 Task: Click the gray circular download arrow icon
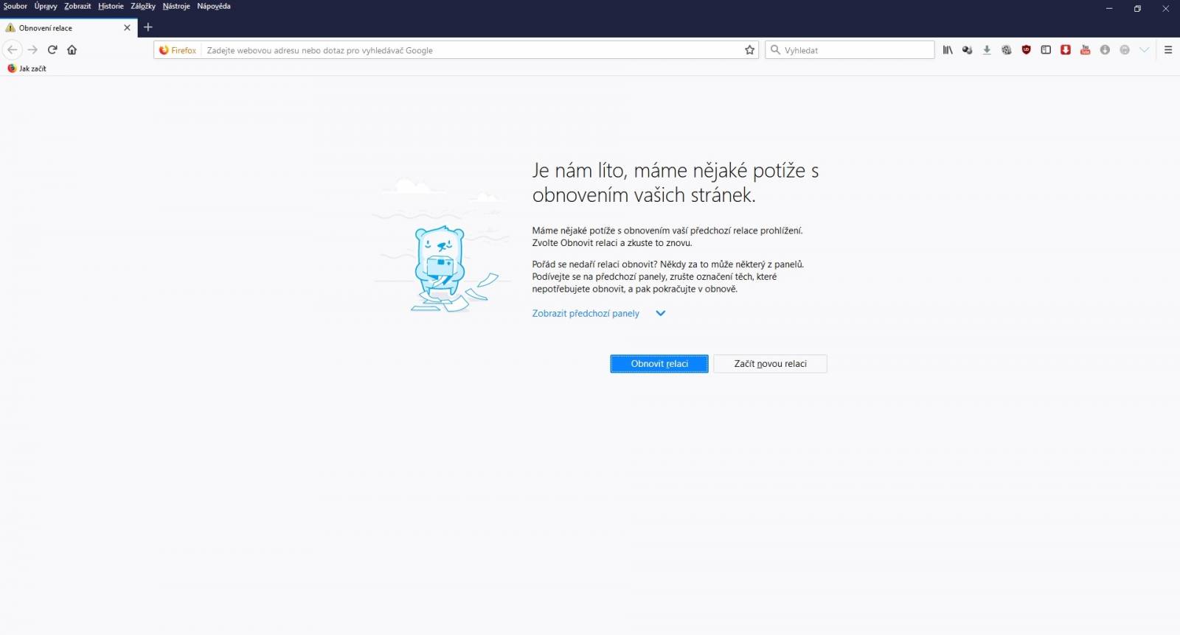pos(1105,50)
